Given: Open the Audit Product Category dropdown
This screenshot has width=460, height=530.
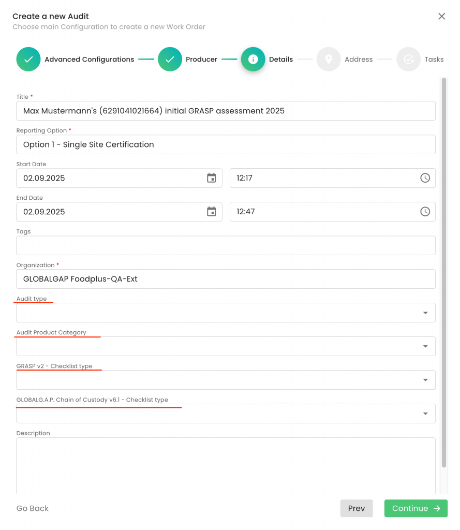Looking at the screenshot, I should tap(425, 346).
